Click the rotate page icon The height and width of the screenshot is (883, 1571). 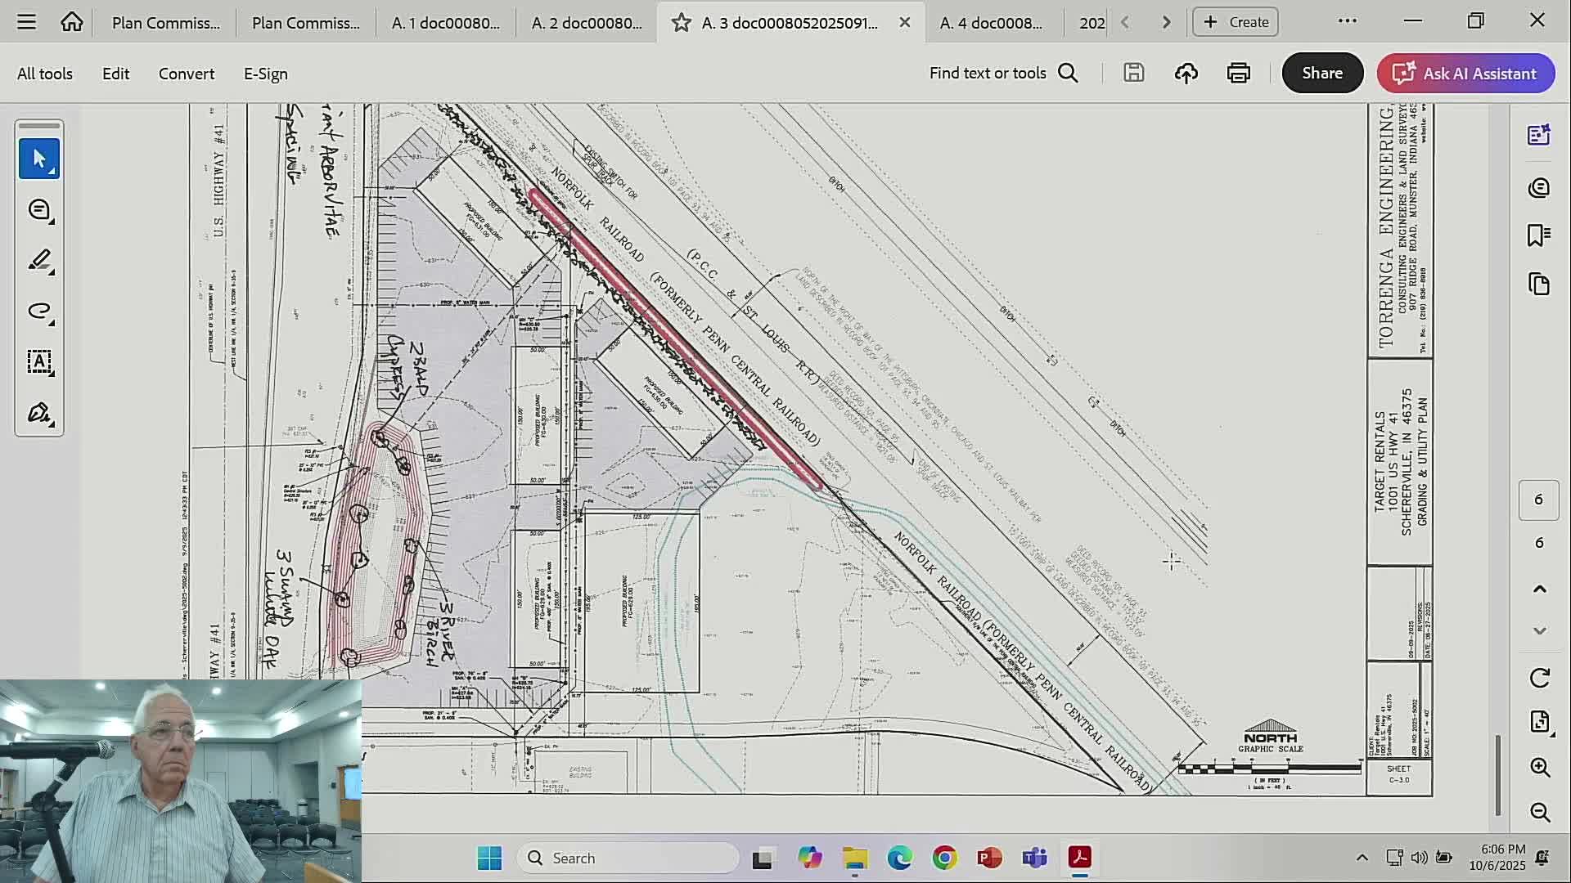click(x=1539, y=678)
